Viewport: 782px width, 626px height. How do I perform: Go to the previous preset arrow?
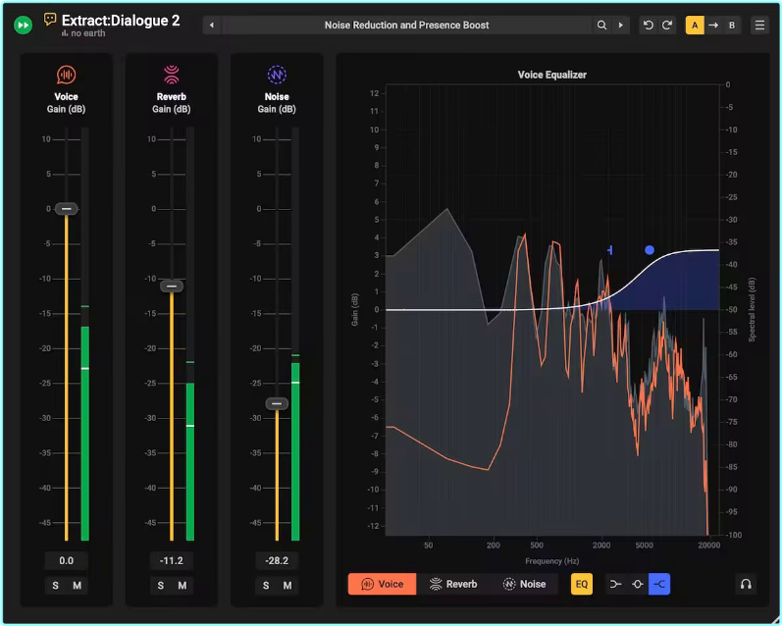tap(213, 26)
